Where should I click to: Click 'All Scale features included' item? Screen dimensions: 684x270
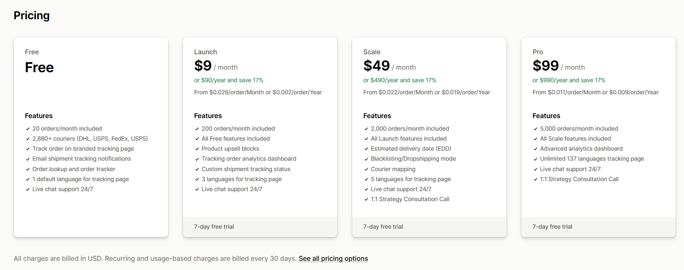click(x=575, y=139)
